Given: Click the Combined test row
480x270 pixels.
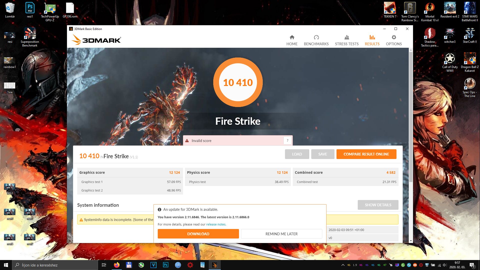Looking at the screenshot, I should 345,182.
